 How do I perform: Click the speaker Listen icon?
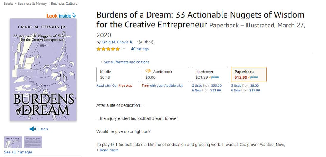33,129
